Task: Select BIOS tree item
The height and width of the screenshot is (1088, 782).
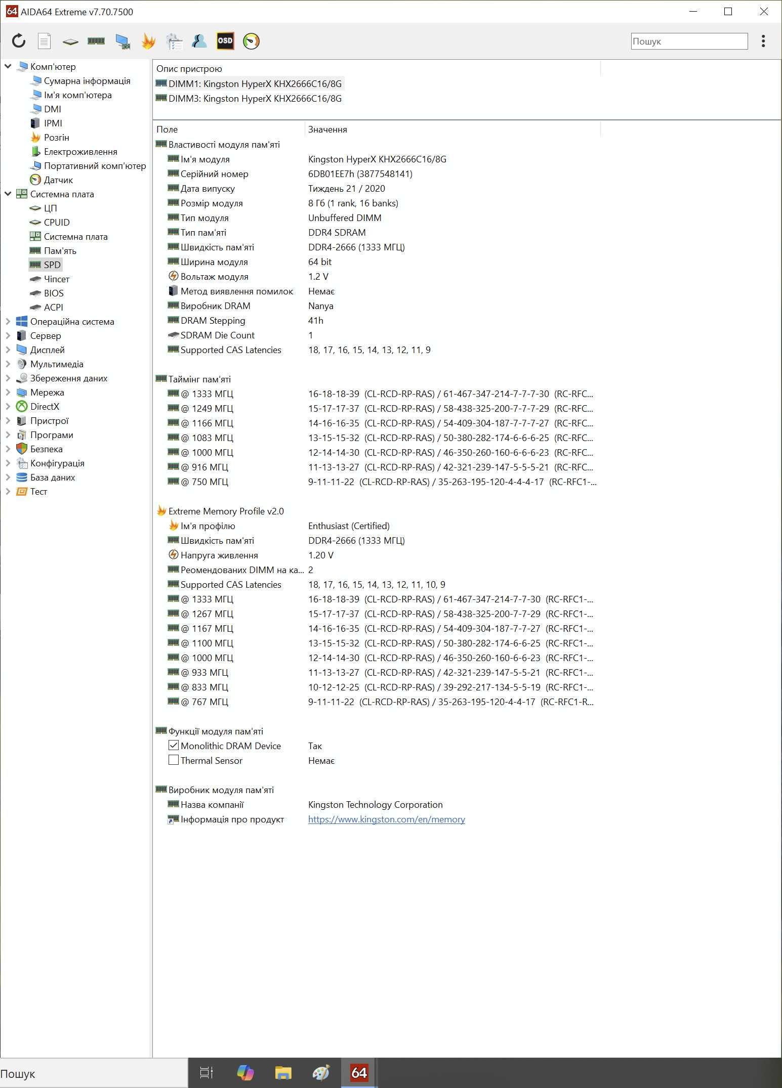Action: [x=54, y=293]
